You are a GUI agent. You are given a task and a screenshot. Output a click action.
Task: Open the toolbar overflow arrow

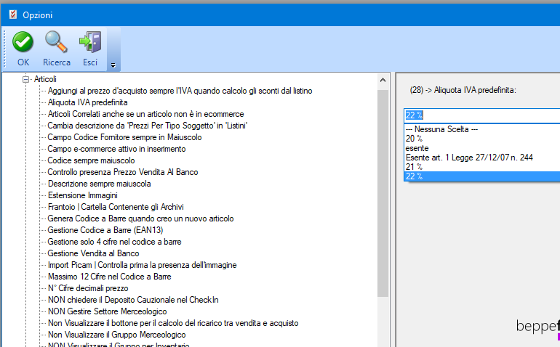pyautogui.click(x=113, y=65)
